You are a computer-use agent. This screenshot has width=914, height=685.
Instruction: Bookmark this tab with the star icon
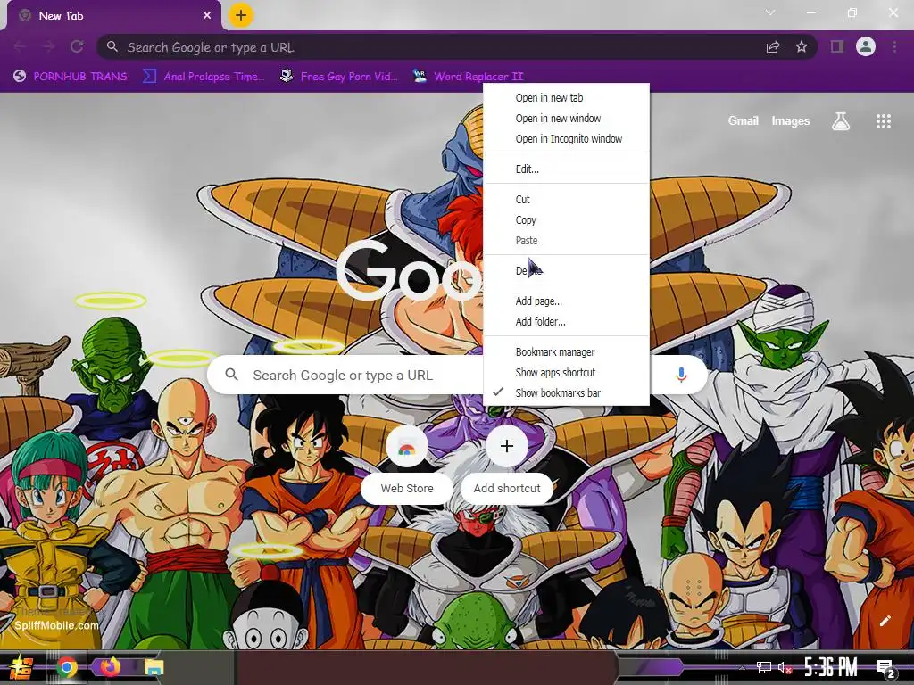tap(802, 46)
